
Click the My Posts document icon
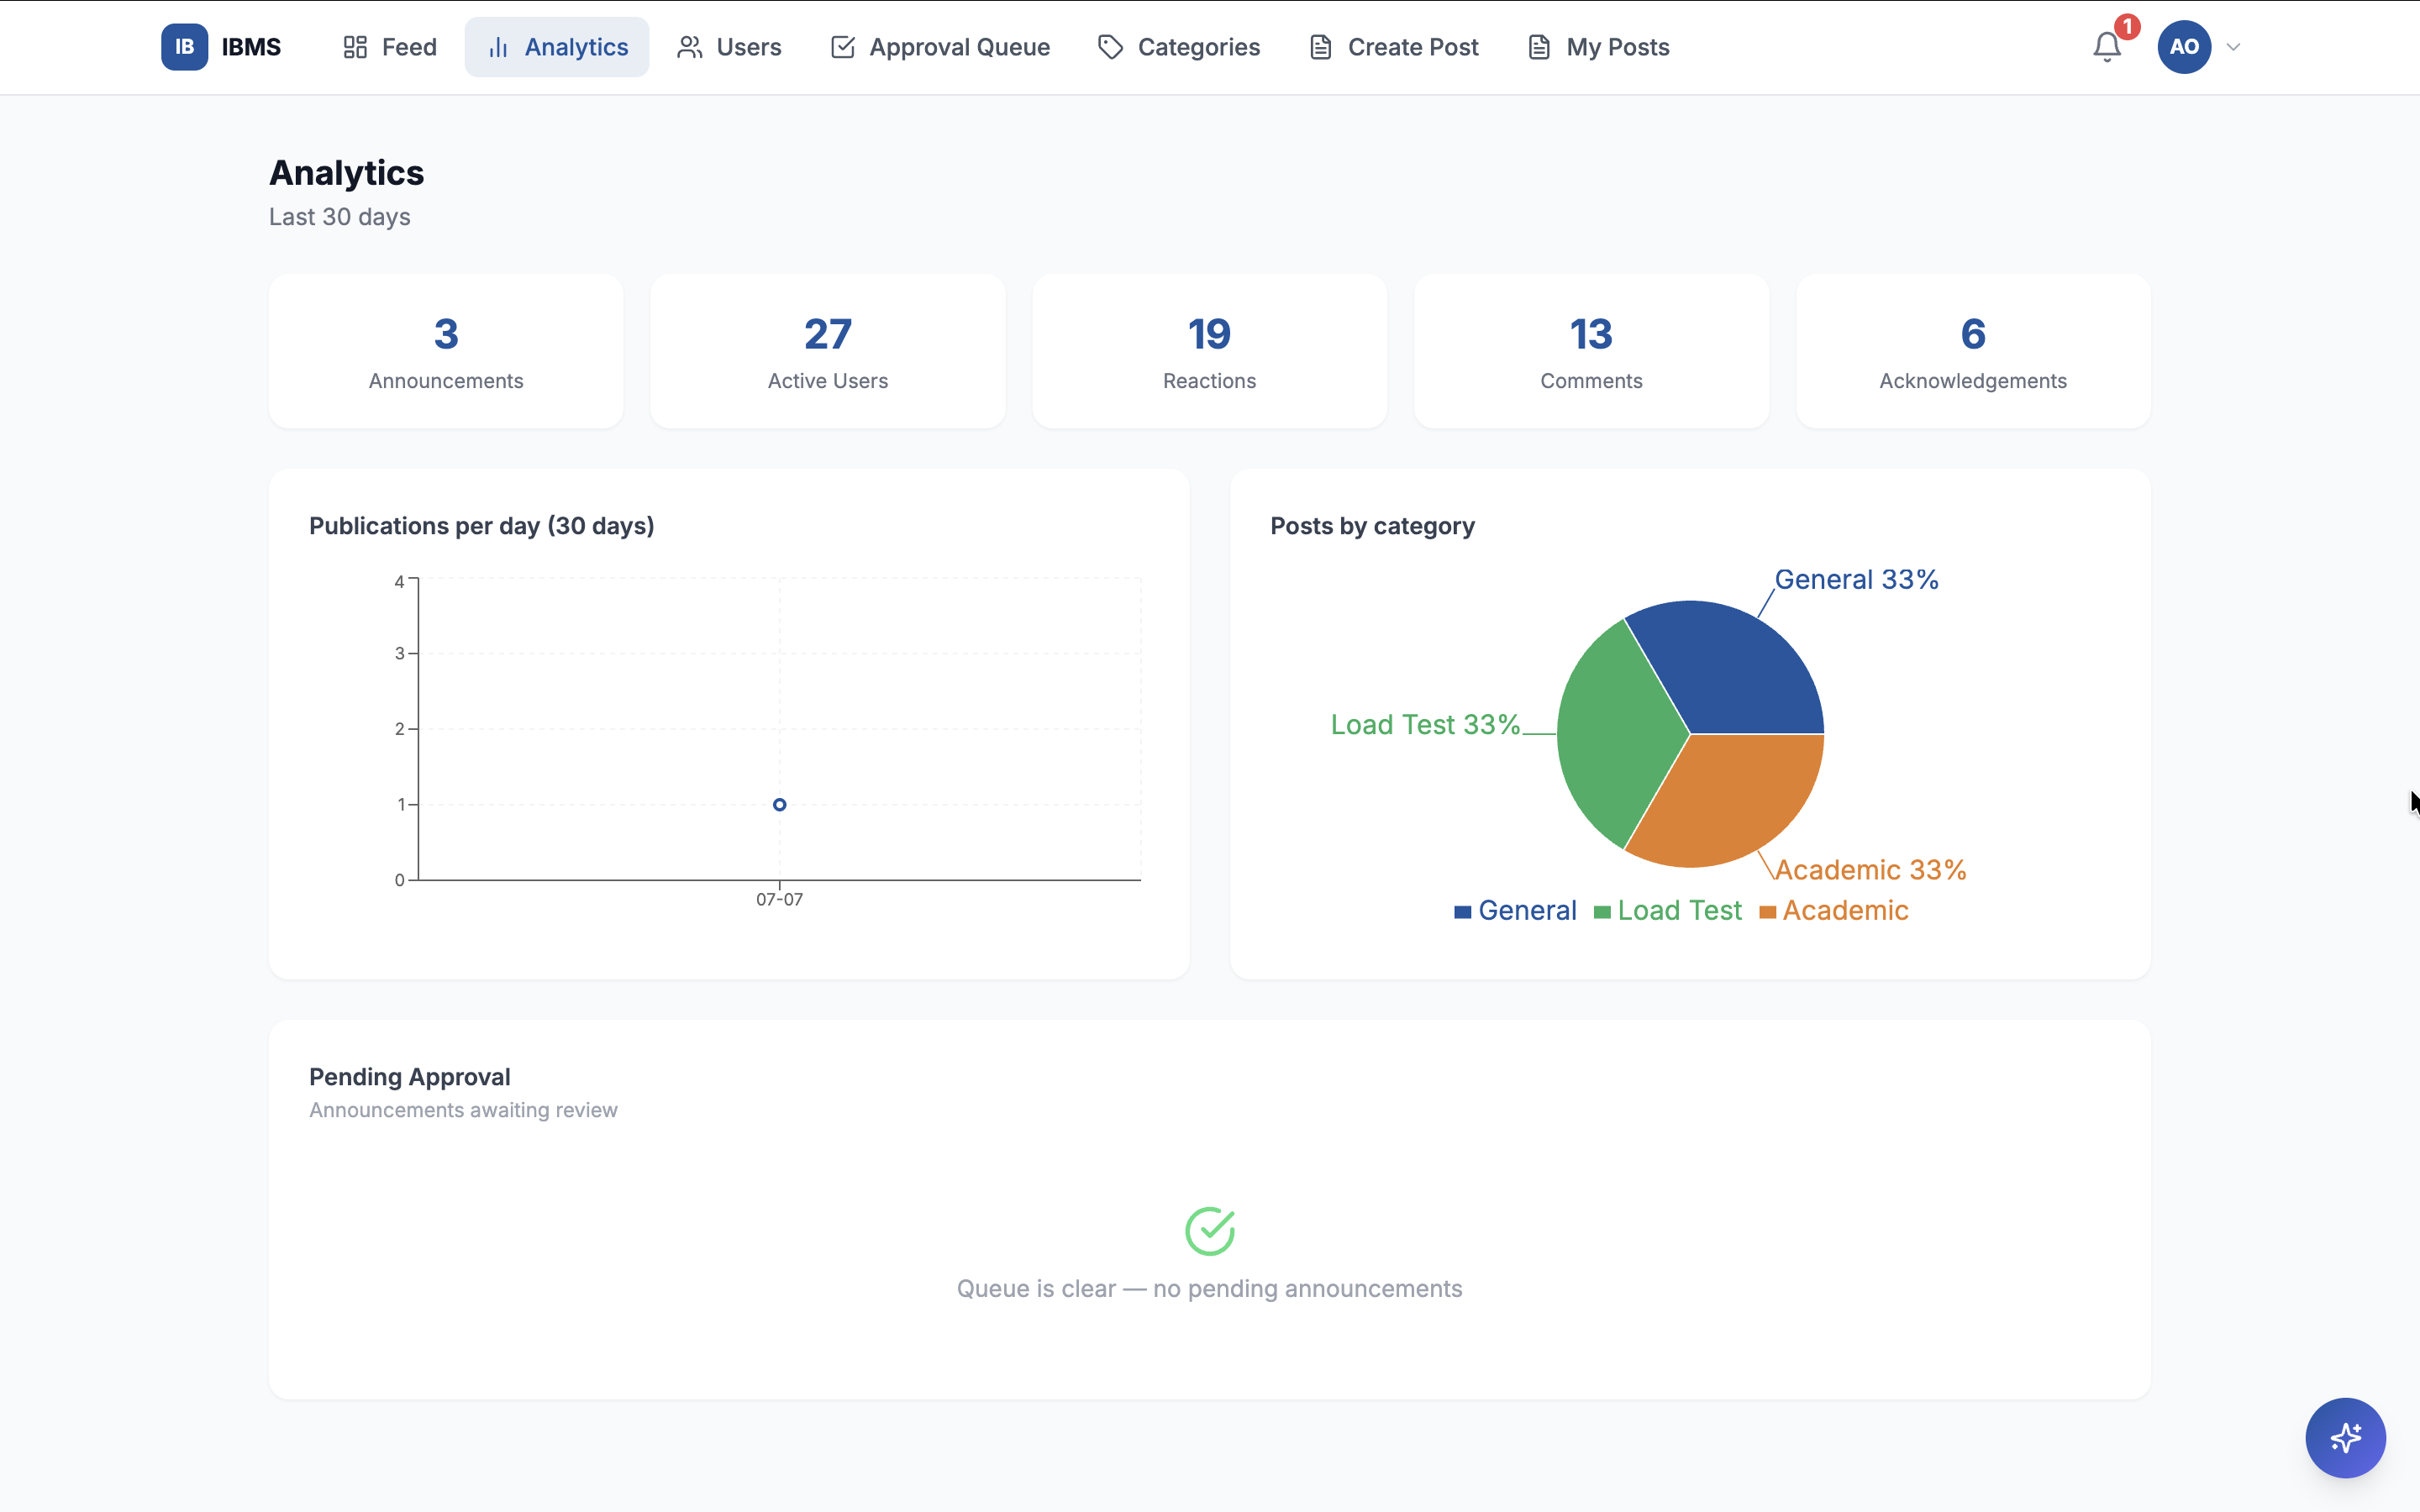click(1539, 47)
